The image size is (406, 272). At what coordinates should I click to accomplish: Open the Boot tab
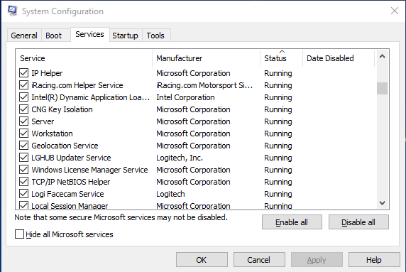[x=54, y=36]
